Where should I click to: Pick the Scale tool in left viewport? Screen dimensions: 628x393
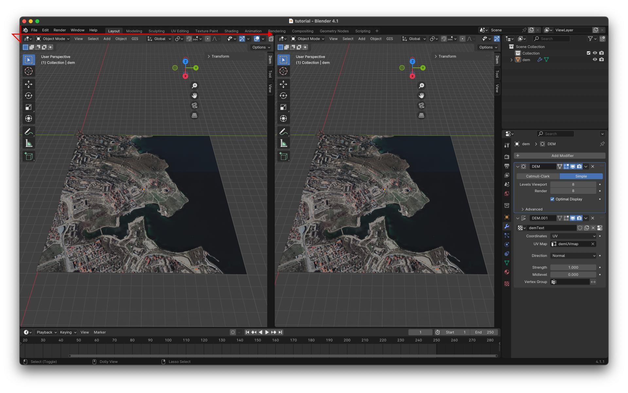click(28, 107)
